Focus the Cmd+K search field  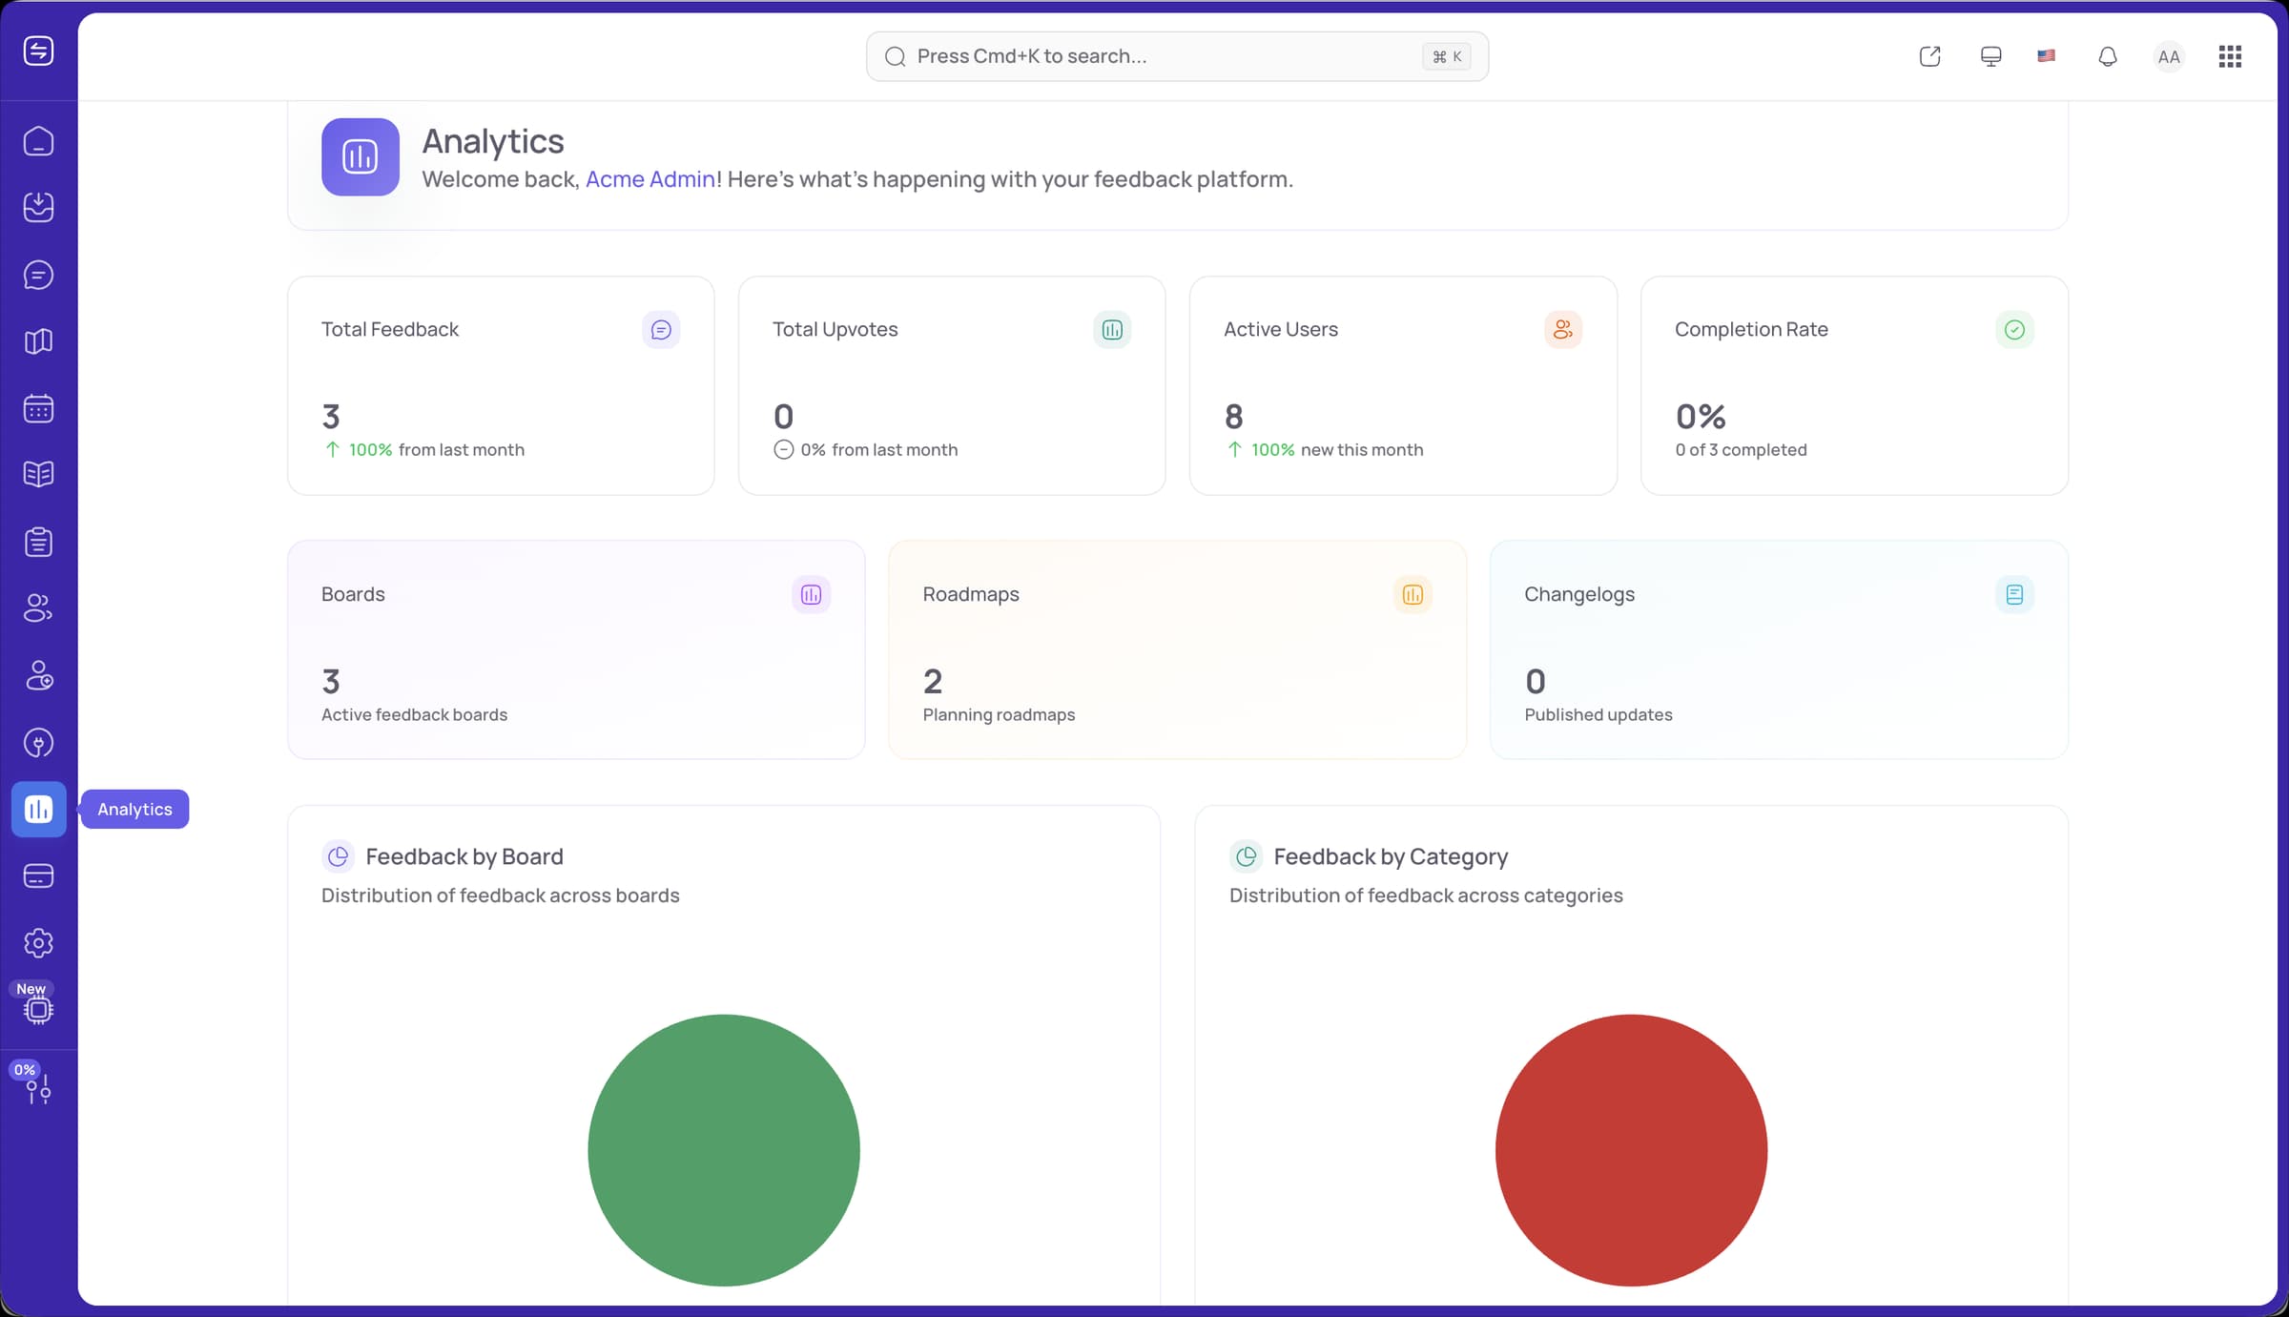pos(1177,56)
